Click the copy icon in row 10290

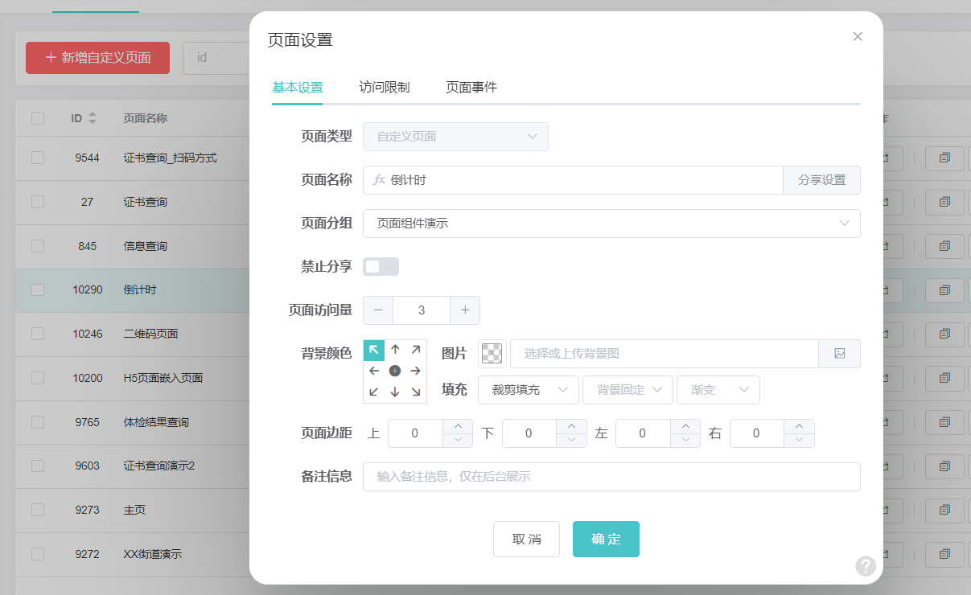[944, 289]
